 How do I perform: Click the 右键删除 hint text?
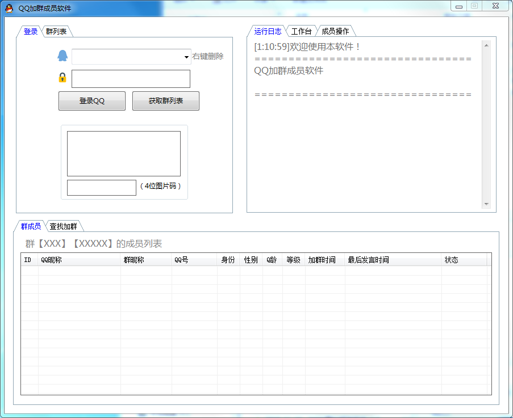pos(208,56)
